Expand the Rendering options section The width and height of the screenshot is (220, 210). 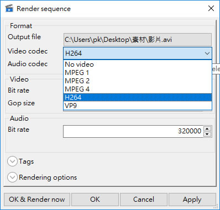coord(12,177)
